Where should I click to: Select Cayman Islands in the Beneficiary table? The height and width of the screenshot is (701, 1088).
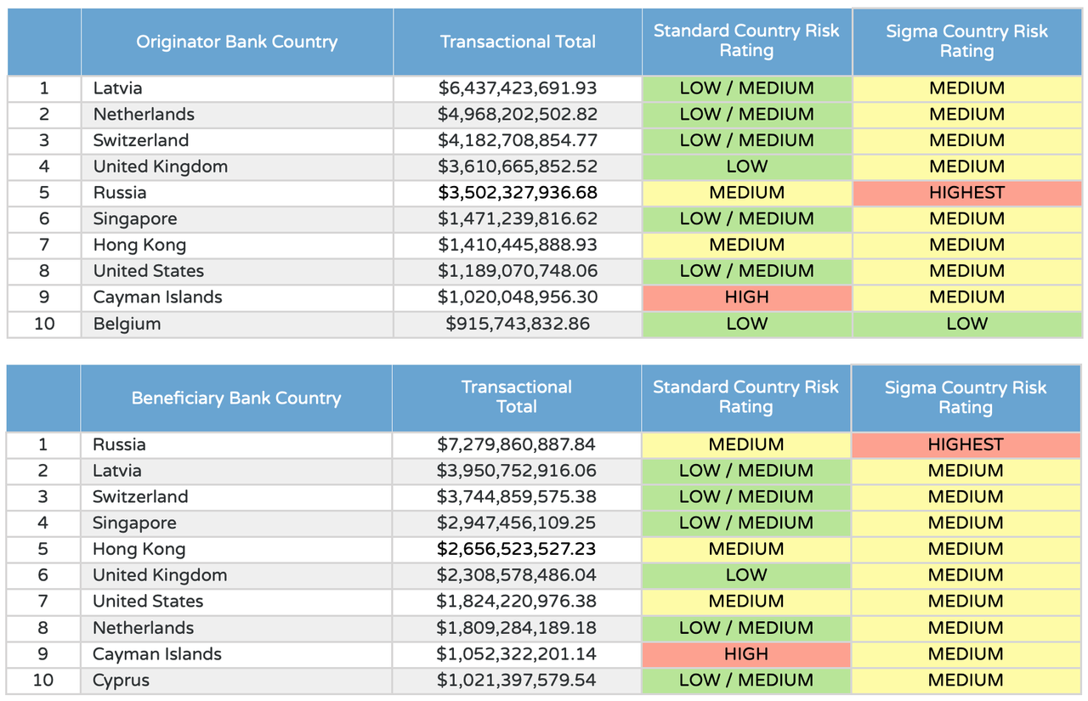tap(236, 654)
